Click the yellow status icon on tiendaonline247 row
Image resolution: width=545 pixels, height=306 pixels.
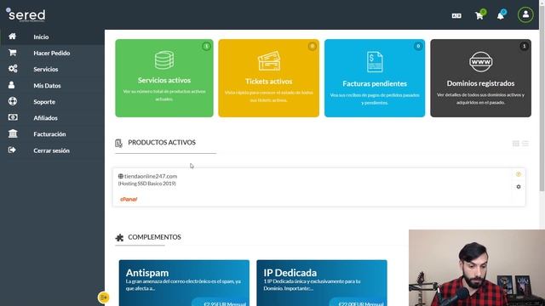tap(519, 174)
